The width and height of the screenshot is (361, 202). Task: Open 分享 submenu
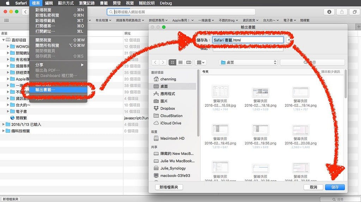point(58,65)
